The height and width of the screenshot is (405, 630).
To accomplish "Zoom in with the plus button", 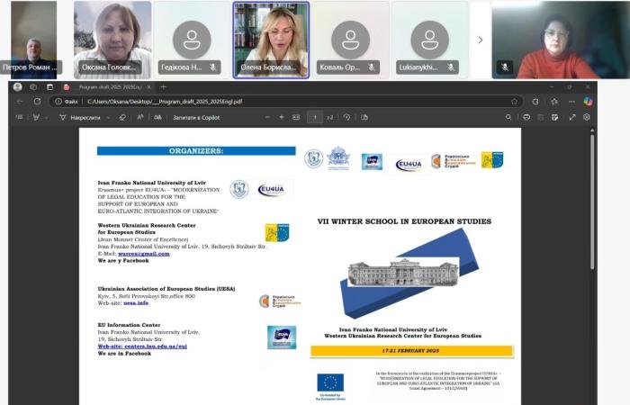I will point(281,117).
